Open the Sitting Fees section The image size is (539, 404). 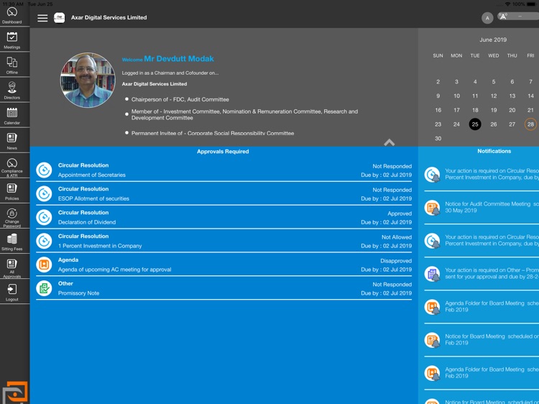tap(12, 242)
